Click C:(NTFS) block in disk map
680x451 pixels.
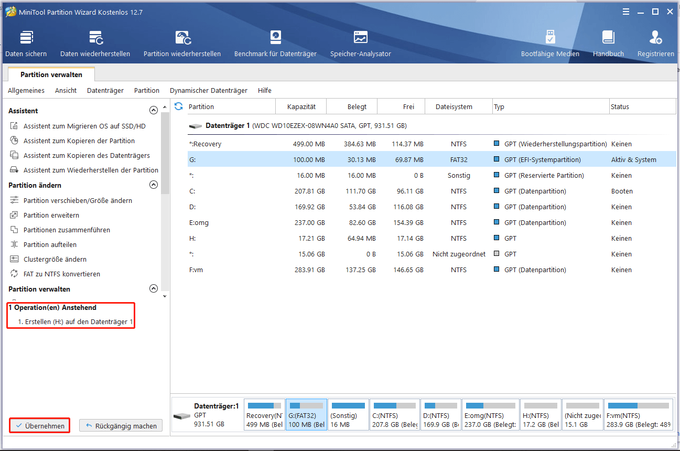395,415
